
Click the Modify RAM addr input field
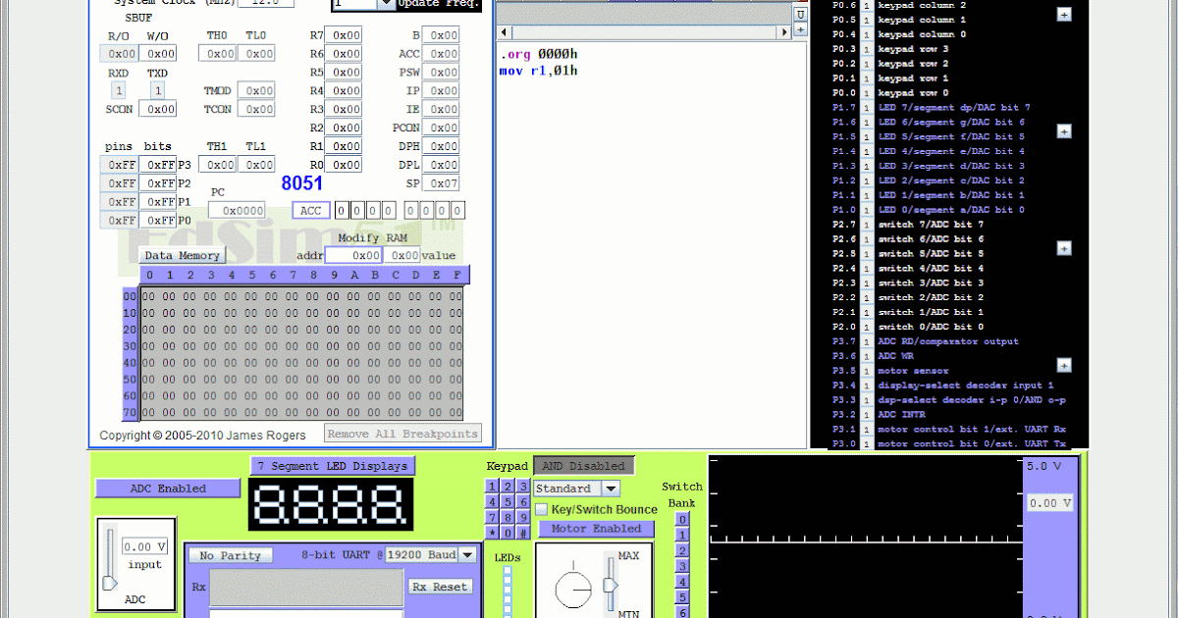pyautogui.click(x=353, y=255)
